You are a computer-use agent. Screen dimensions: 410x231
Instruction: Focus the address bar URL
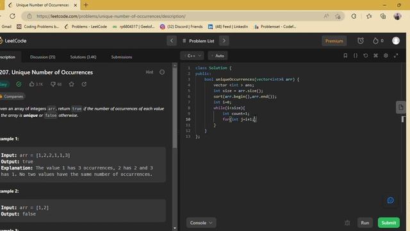click(x=111, y=16)
